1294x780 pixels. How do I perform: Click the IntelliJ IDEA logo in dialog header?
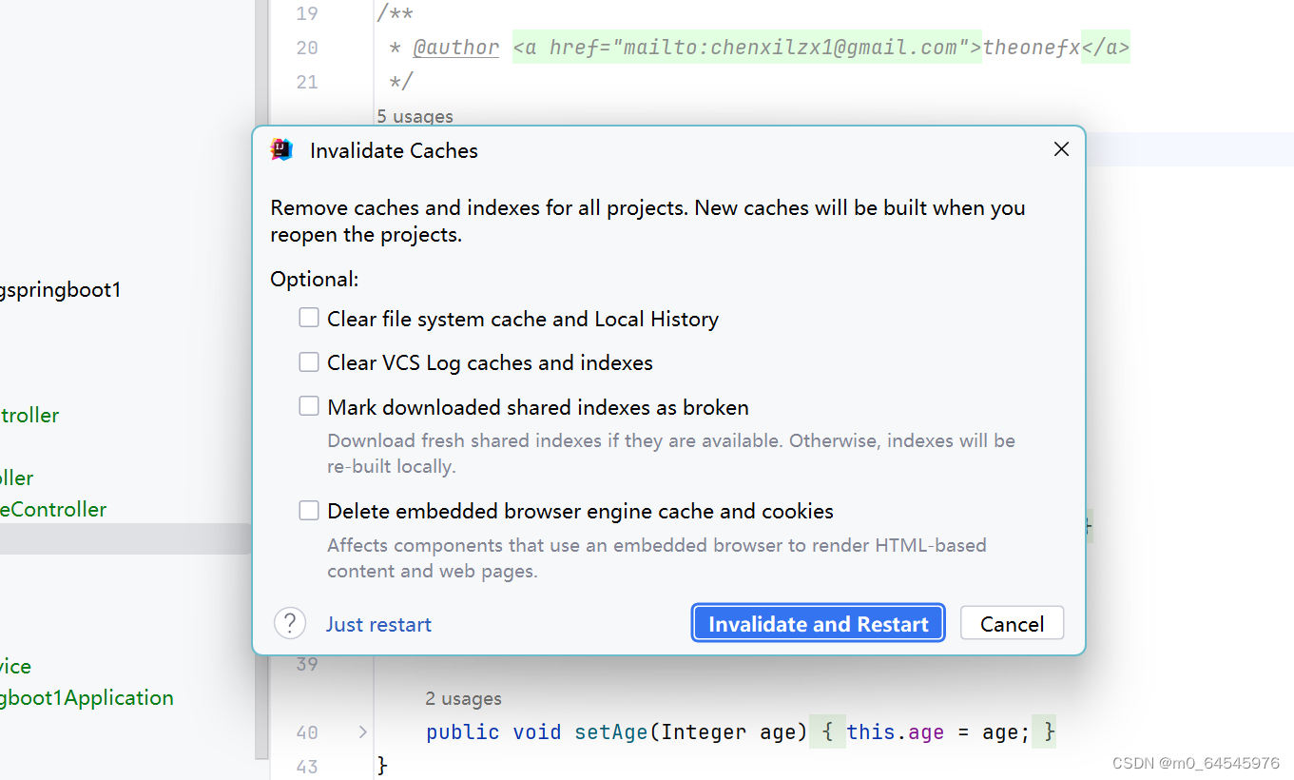pos(281,149)
